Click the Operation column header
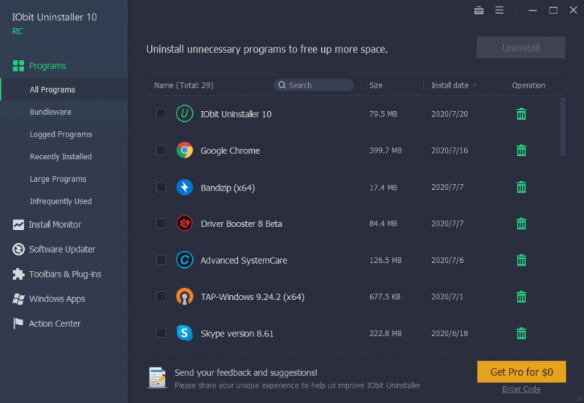The height and width of the screenshot is (403, 584). point(529,85)
